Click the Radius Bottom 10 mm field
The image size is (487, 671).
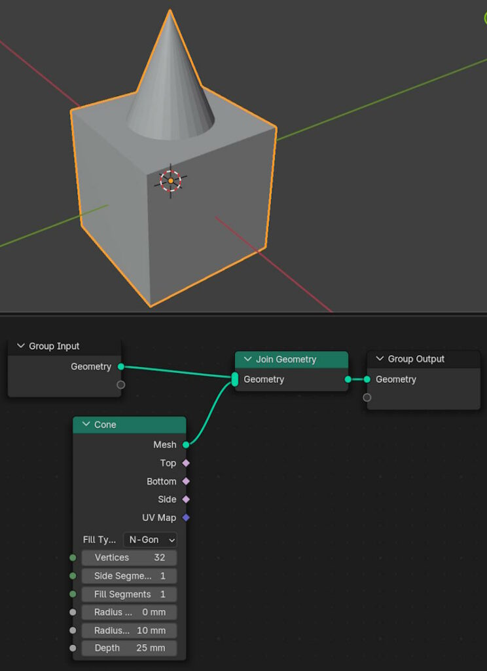pyautogui.click(x=129, y=630)
